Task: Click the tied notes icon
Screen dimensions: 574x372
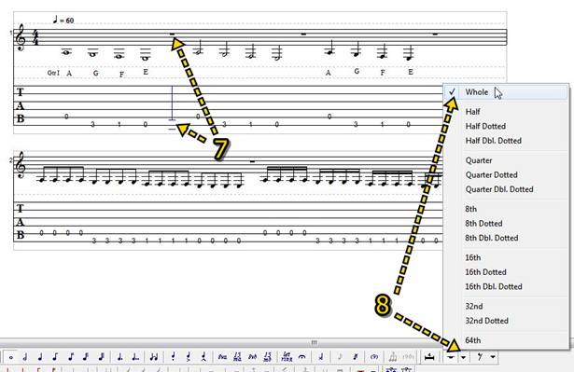Action: tap(154, 357)
